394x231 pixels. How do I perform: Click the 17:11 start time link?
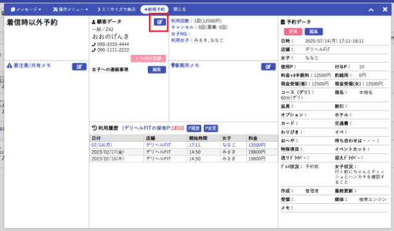pyautogui.click(x=195, y=145)
